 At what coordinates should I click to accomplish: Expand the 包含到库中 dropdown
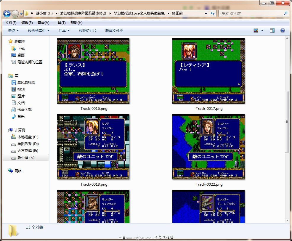coord(38,30)
